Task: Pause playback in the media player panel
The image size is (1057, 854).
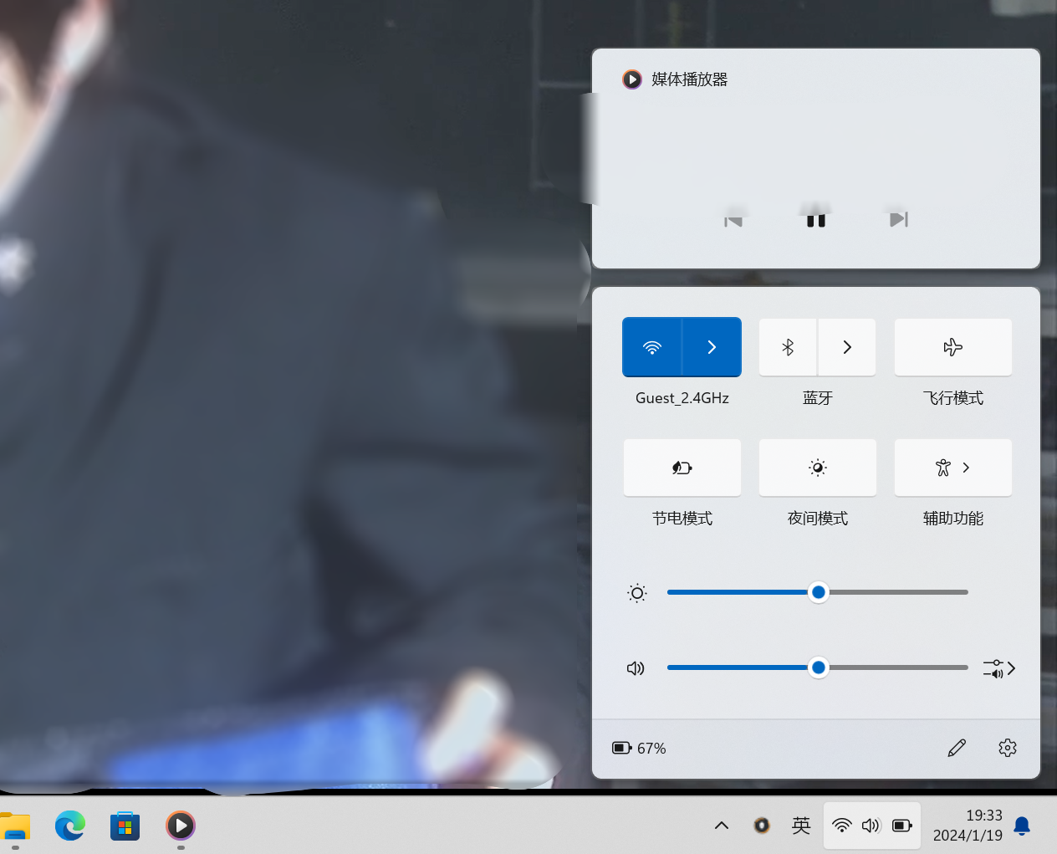Action: coord(816,219)
